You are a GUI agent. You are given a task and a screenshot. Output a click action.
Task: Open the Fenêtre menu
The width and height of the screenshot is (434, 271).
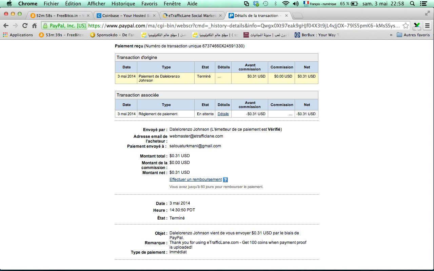tap(172, 4)
